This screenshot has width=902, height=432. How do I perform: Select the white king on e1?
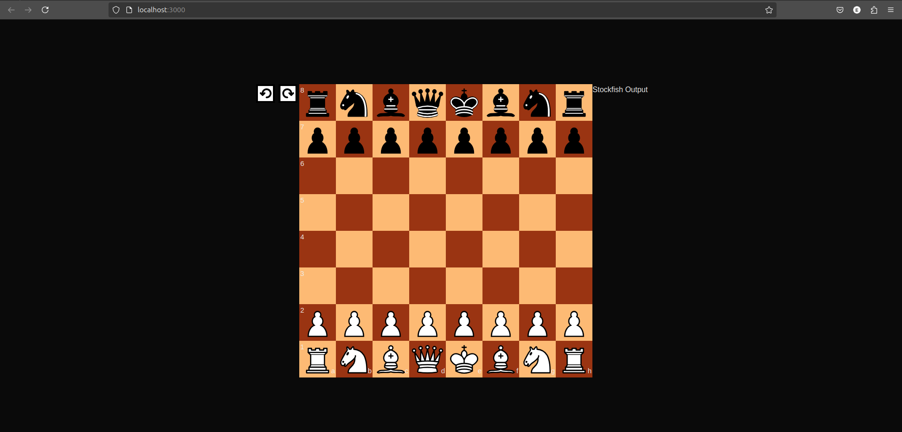point(464,360)
